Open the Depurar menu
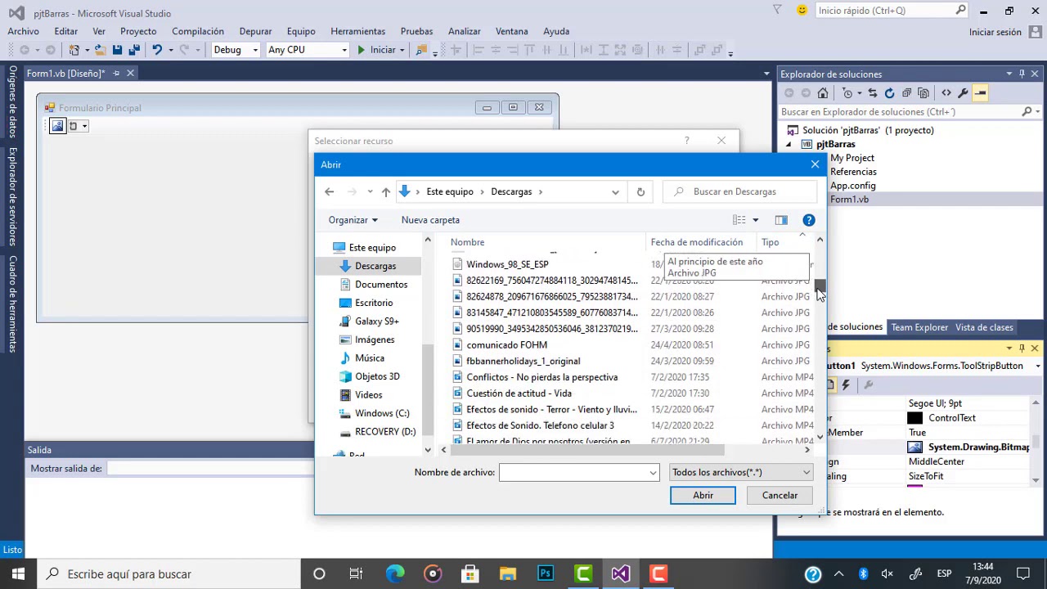This screenshot has height=589, width=1047. (255, 31)
